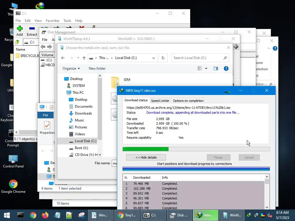Image resolution: width=295 pixels, height=221 pixels.
Task: Click New folder button
Action: [97, 68]
